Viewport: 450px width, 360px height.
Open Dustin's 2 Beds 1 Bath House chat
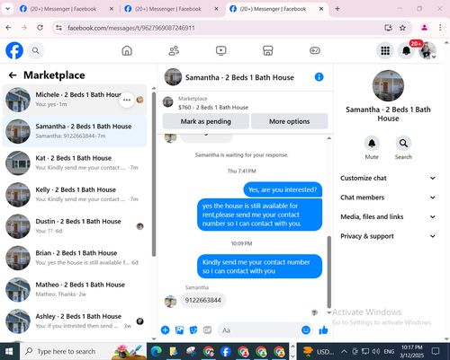click(75, 226)
